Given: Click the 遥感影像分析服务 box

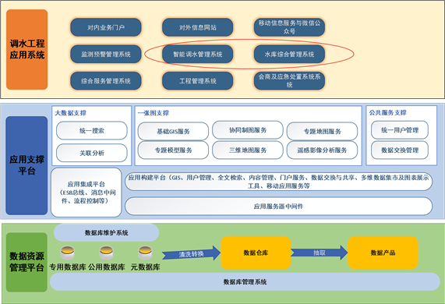Looking at the screenshot, I should pos(322,150).
